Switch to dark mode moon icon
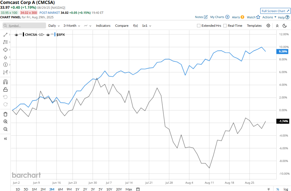This screenshot has width=291, height=191. click(x=285, y=26)
